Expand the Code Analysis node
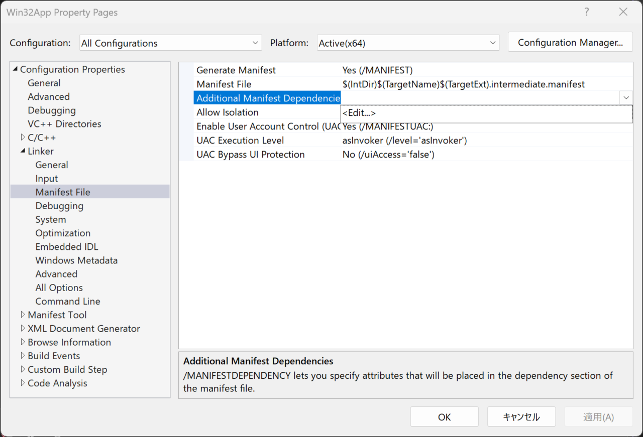Screen dimensions: 643x437 [x=23, y=383]
